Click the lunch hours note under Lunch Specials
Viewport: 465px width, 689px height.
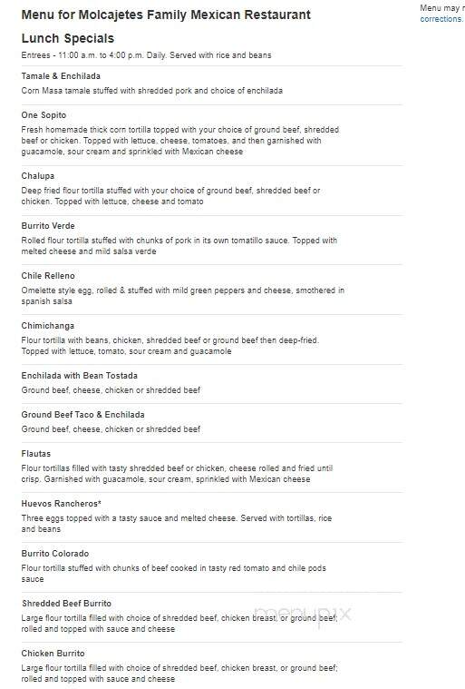(147, 55)
